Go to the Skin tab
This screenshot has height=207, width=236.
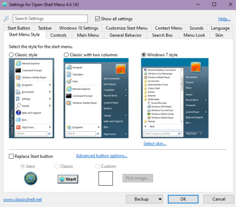click(x=219, y=35)
